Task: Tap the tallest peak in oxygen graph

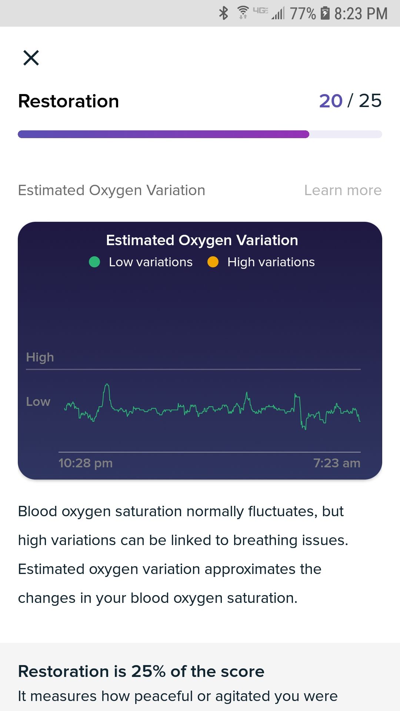Action: (x=107, y=386)
